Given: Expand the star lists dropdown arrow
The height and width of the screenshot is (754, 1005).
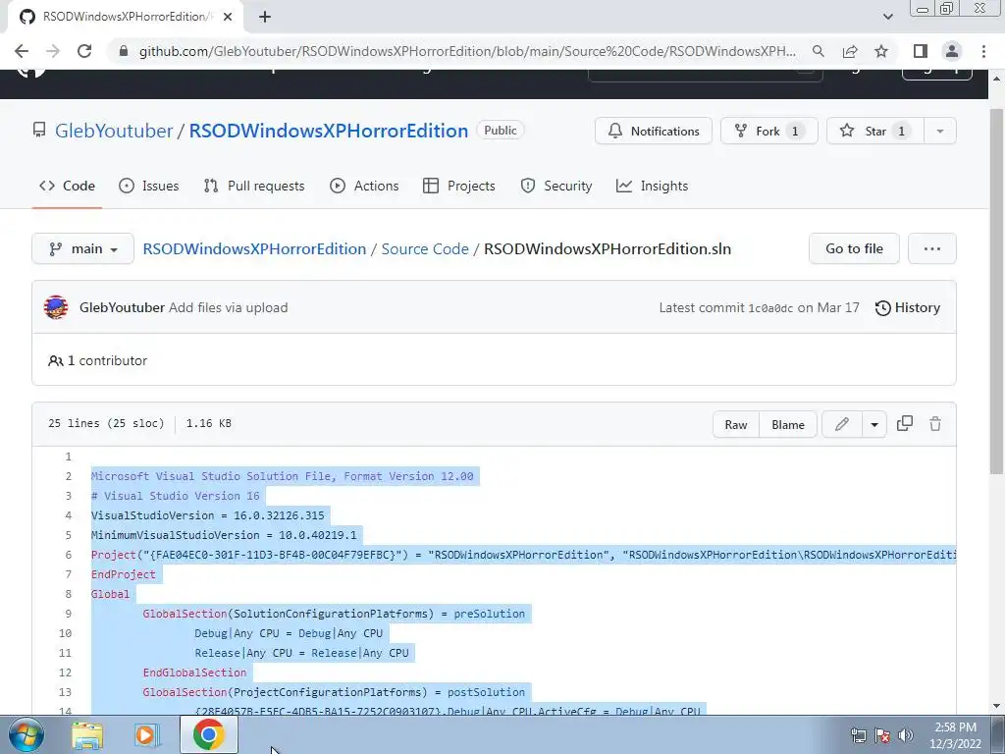Looking at the screenshot, I should [x=940, y=131].
